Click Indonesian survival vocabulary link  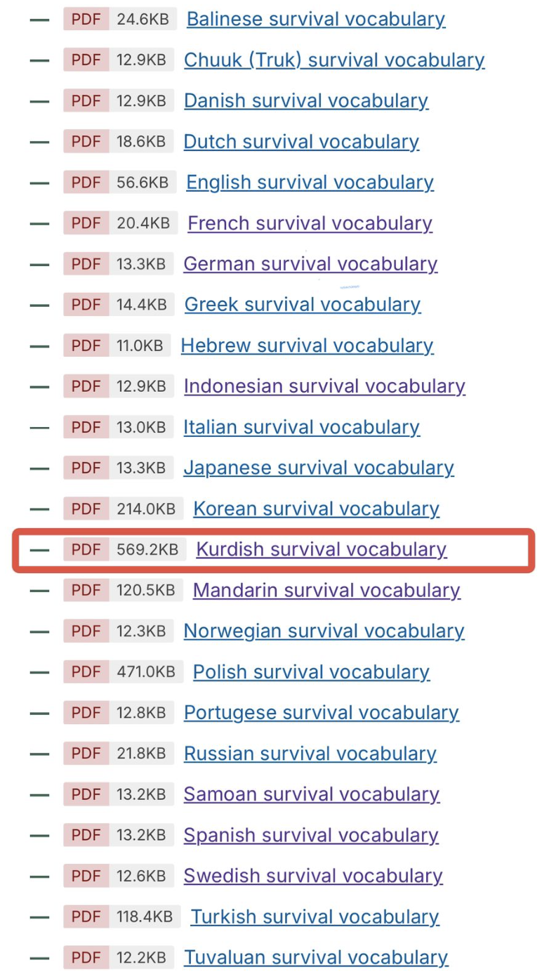point(324,386)
